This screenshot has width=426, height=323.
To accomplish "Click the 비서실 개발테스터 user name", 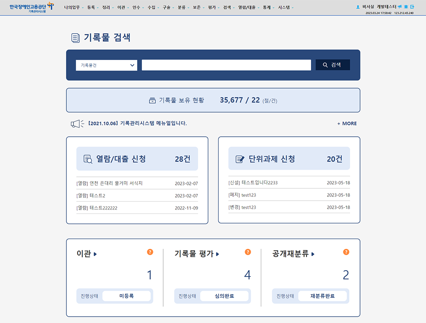I will [379, 7].
